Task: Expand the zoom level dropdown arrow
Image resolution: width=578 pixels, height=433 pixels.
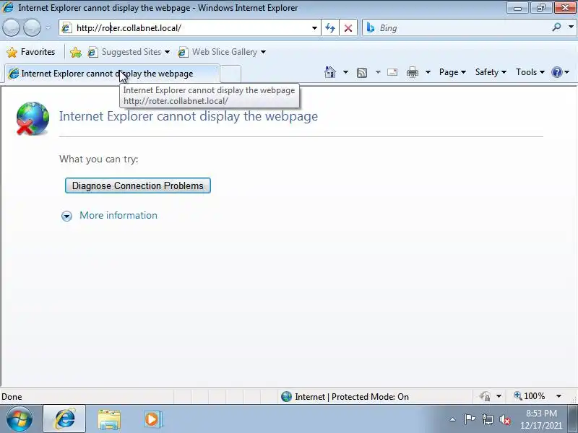Action: [558, 396]
